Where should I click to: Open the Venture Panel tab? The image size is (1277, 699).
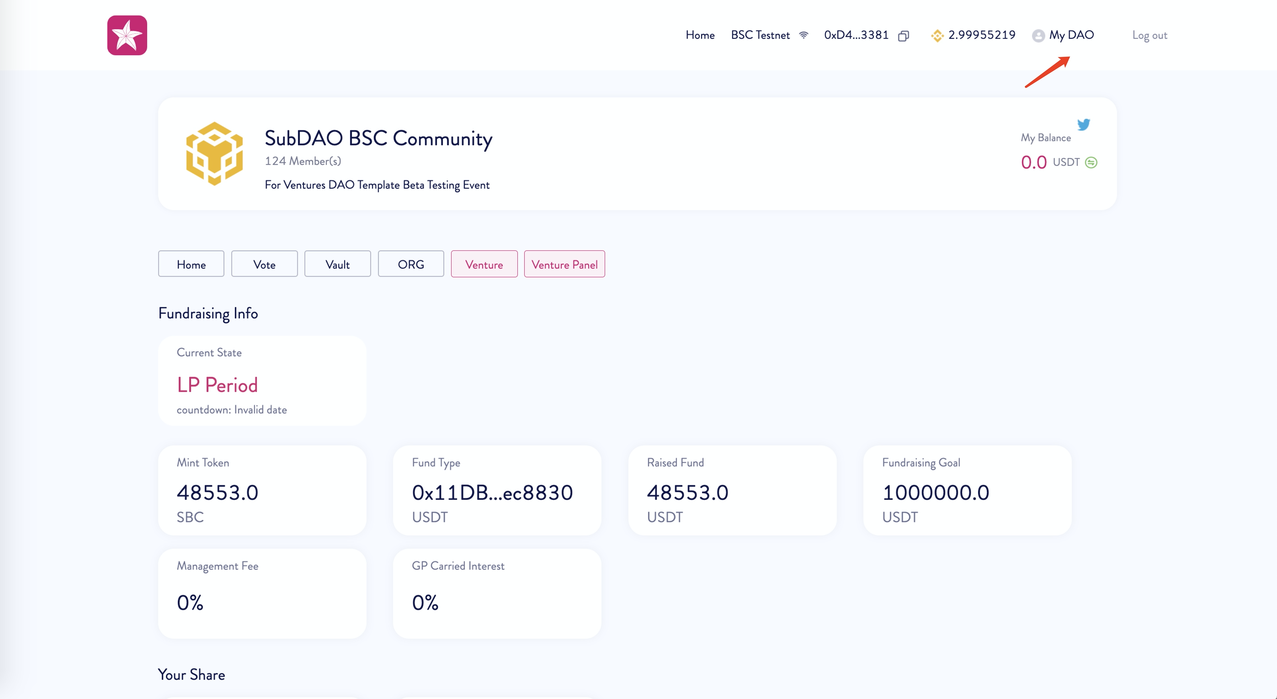[x=564, y=264]
